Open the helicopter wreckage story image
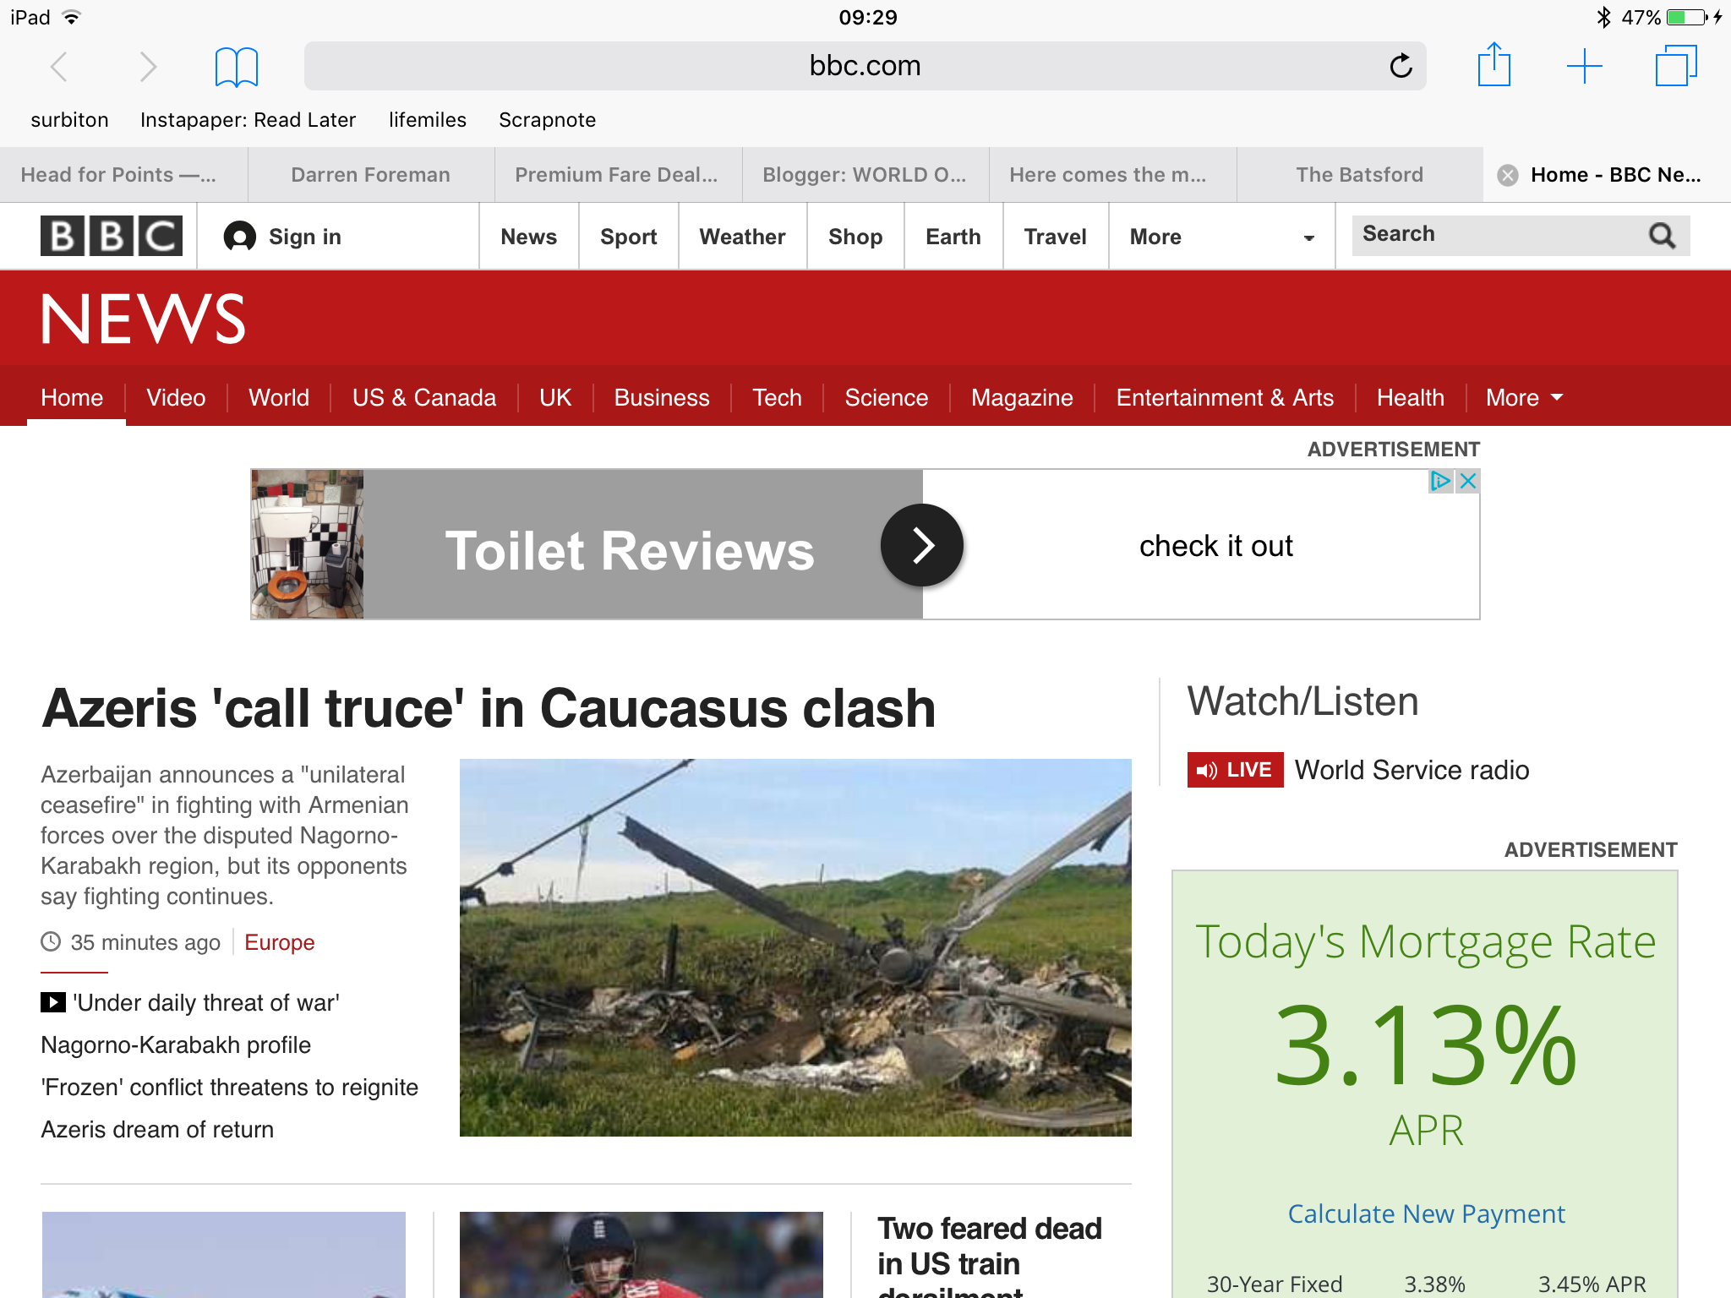Screen dimensions: 1731x1298 [x=795, y=947]
